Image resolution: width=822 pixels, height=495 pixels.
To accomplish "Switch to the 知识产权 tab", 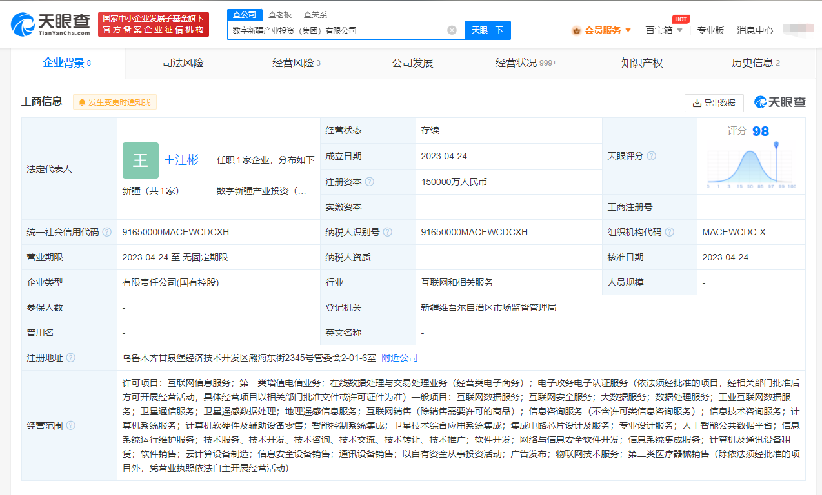I will pyautogui.click(x=642, y=63).
